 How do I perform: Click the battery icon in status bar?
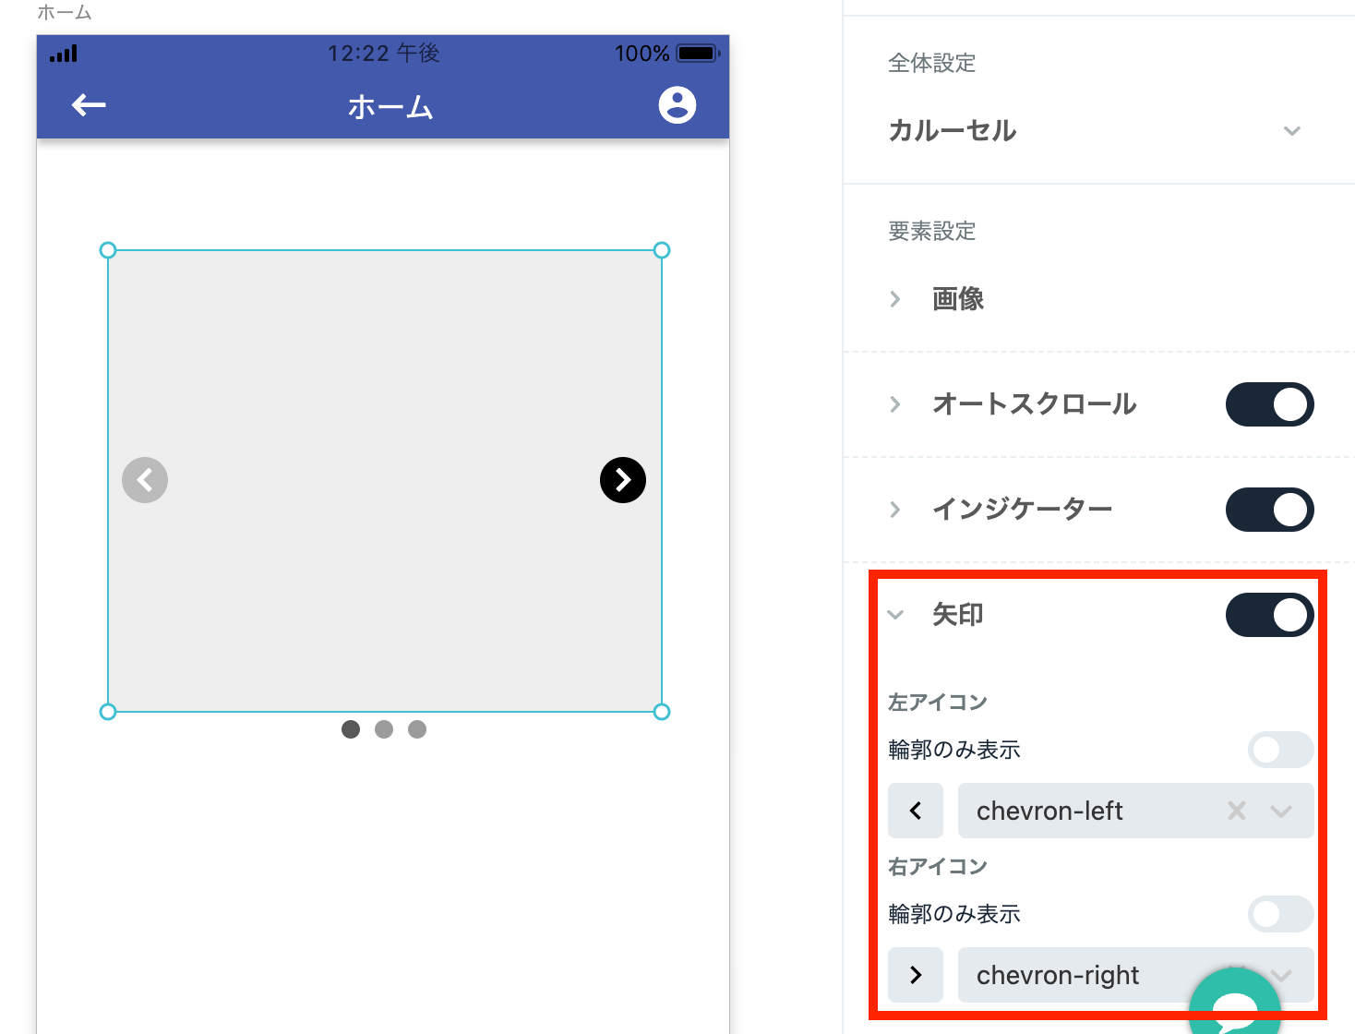(698, 54)
